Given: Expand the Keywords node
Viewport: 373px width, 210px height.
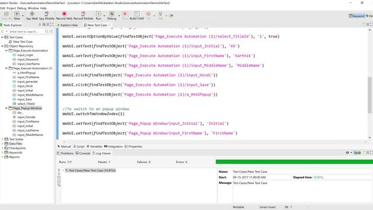Looking at the screenshot, I should point(2,152).
